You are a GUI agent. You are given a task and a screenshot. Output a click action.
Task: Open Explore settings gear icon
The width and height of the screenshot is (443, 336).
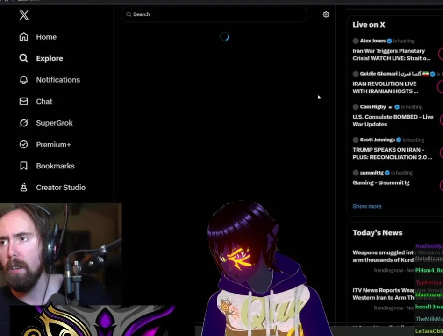pos(326,14)
